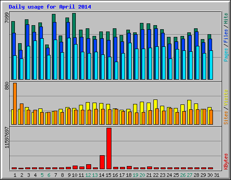Viewport: 231px width, 180px height.
Task: Click day label 11 on the x-axis
Action: [81, 175]
